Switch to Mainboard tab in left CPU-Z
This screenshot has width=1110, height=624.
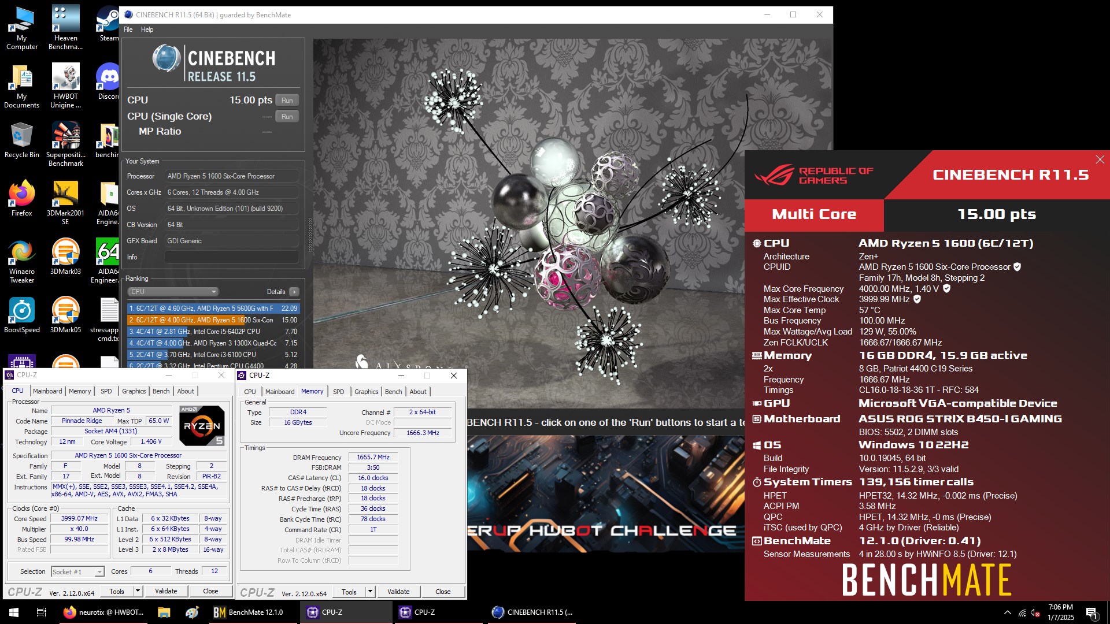pyautogui.click(x=47, y=391)
